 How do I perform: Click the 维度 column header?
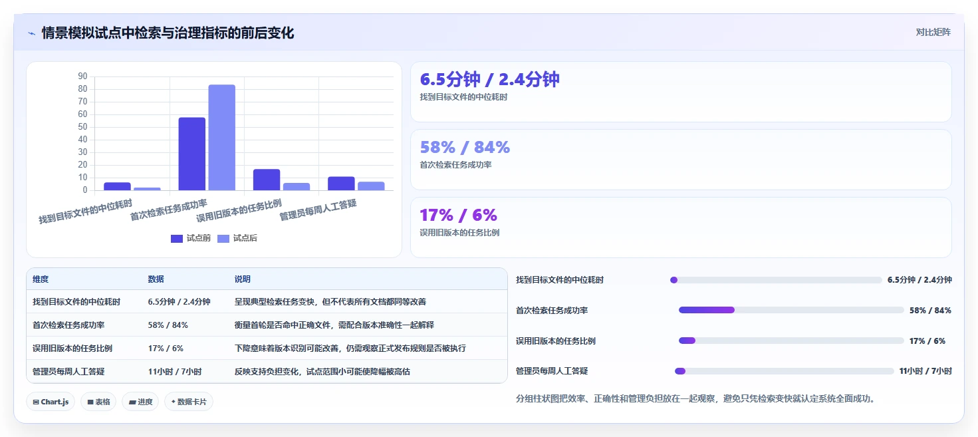[x=41, y=279]
